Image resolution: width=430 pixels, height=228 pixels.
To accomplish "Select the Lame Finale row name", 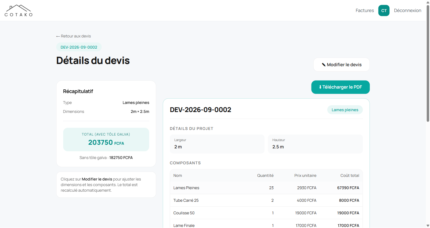I will point(184,225).
